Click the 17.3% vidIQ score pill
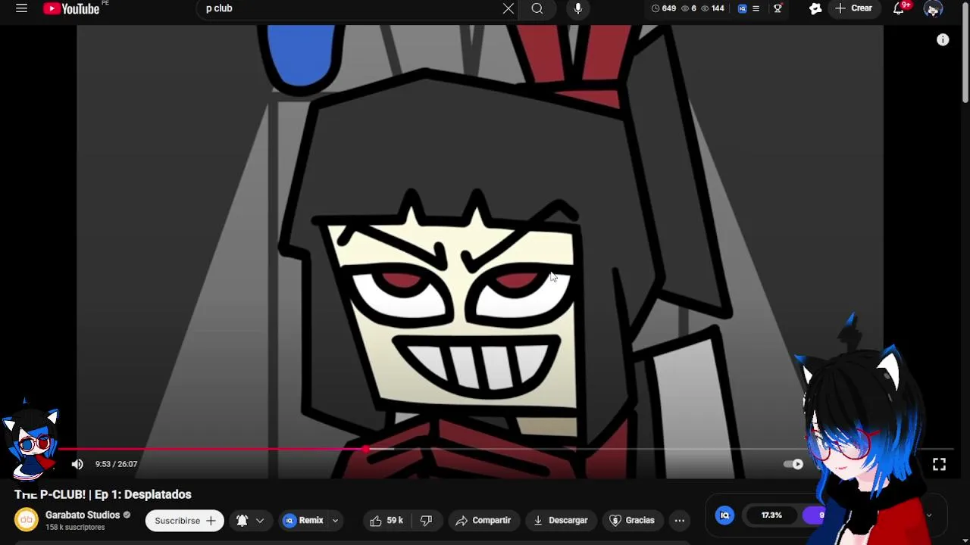The width and height of the screenshot is (970, 545). (x=771, y=515)
